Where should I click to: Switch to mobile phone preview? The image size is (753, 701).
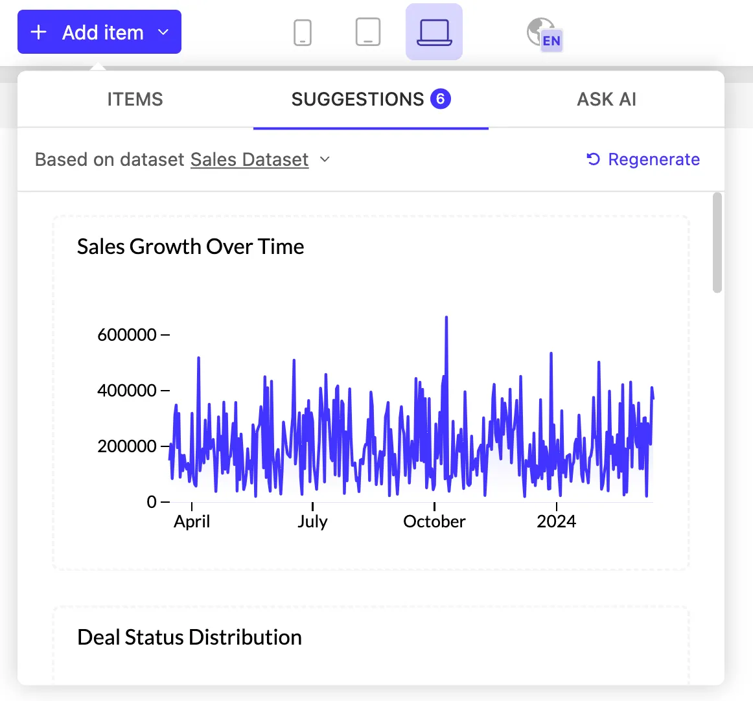(x=303, y=32)
